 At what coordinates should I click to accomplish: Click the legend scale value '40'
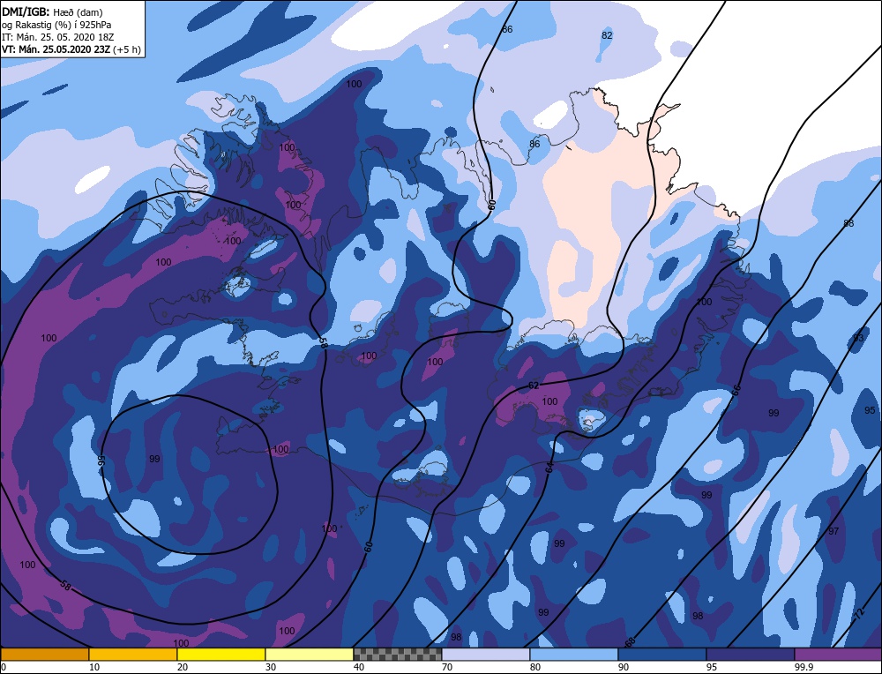(358, 667)
